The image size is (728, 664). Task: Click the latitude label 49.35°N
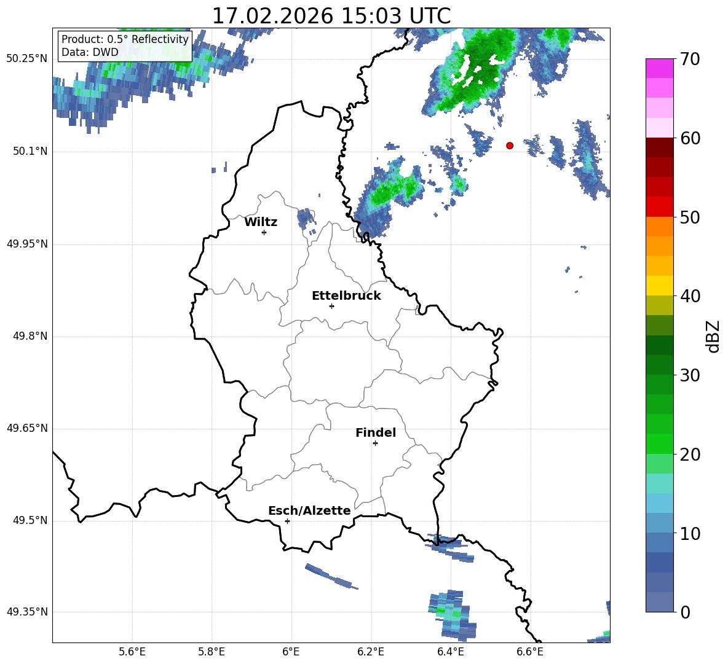coord(27,612)
